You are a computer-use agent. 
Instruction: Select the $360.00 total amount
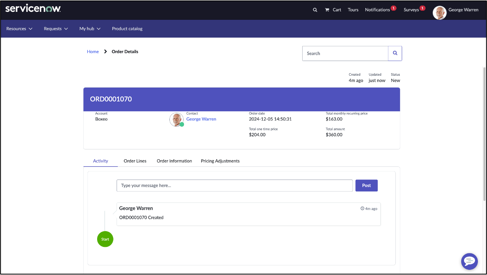point(334,135)
